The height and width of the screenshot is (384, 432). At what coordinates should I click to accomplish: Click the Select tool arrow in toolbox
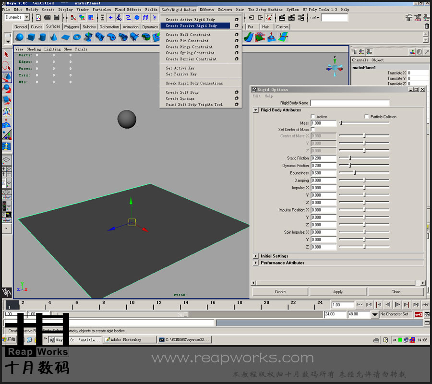click(x=7, y=55)
